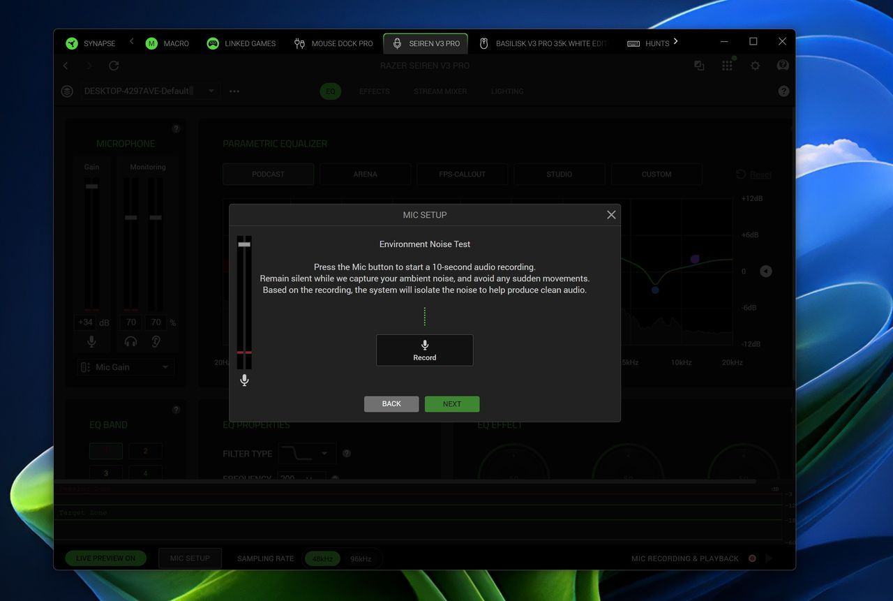Screen dimensions: 893x601
Task: Click the playback play button
Action: [769, 558]
